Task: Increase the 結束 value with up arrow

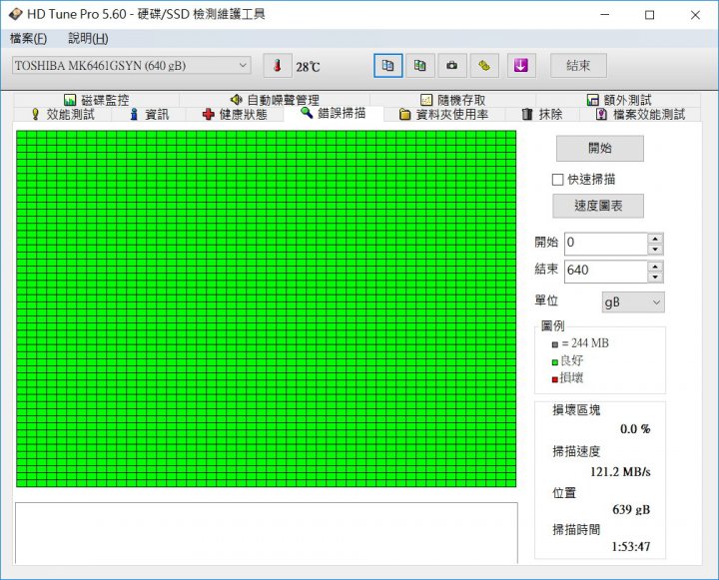Action: click(x=655, y=267)
